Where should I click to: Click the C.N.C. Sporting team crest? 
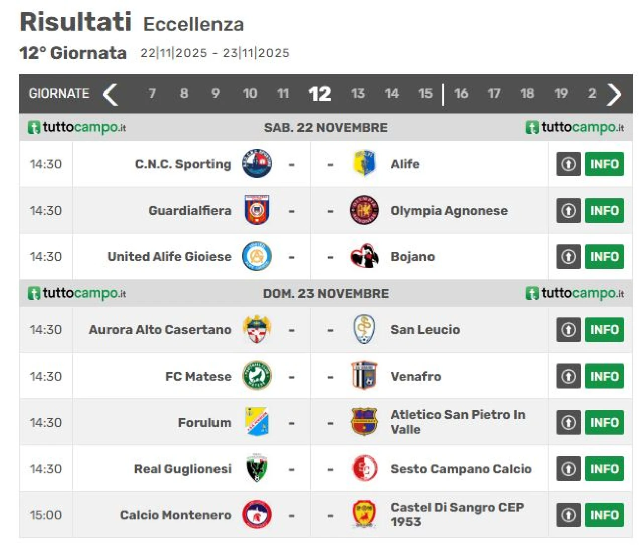coord(257,164)
